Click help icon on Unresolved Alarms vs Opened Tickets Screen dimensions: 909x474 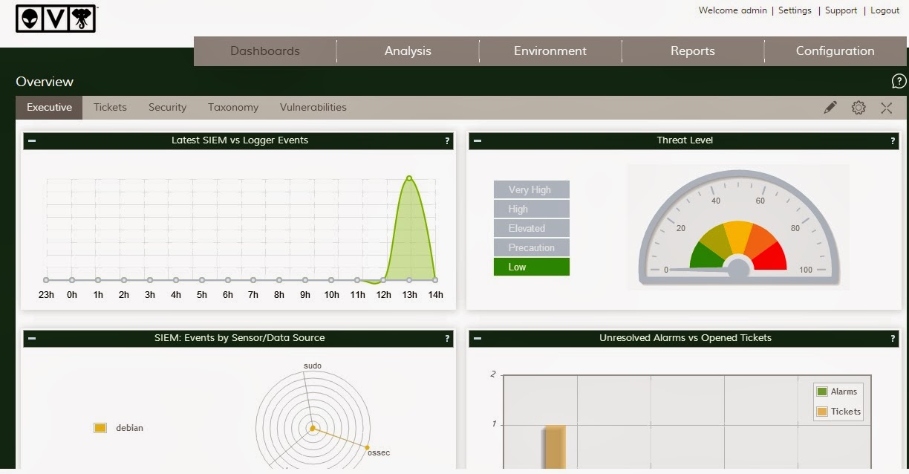tap(893, 338)
